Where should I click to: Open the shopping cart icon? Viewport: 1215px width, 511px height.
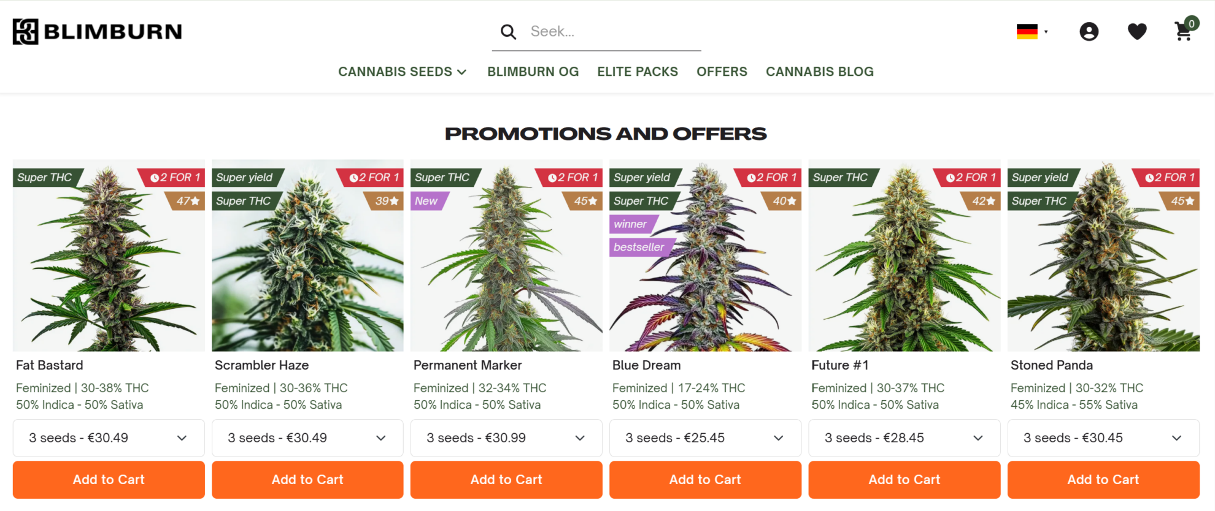[1184, 32]
